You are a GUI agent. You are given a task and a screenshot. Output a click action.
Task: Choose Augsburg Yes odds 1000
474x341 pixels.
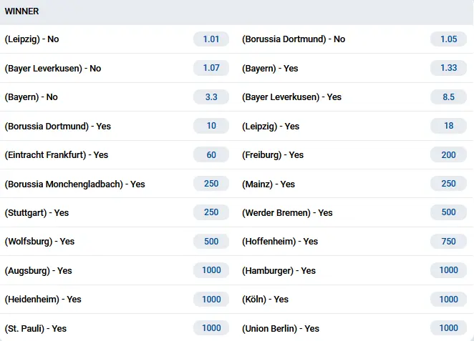[211, 270]
